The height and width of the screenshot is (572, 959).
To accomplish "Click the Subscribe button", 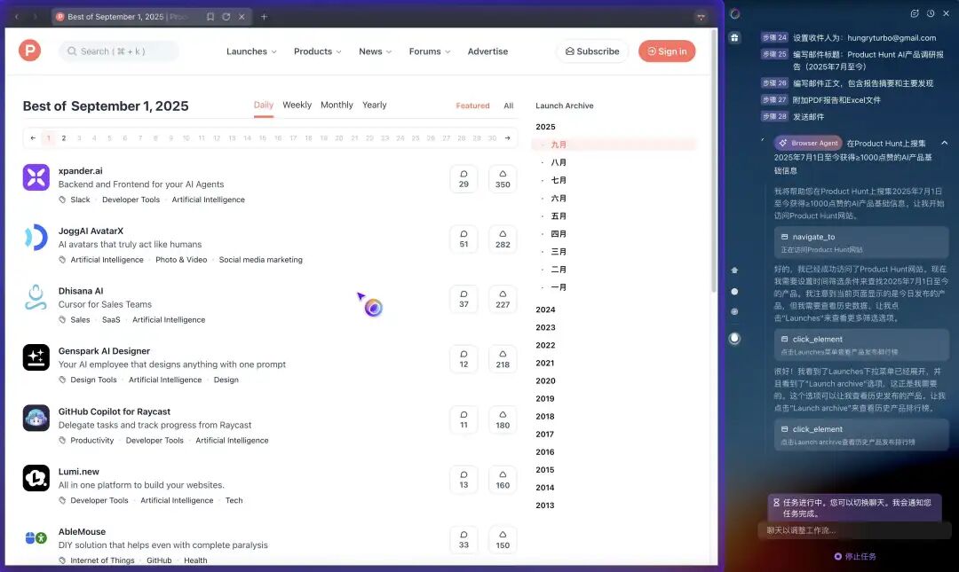I will 592,51.
